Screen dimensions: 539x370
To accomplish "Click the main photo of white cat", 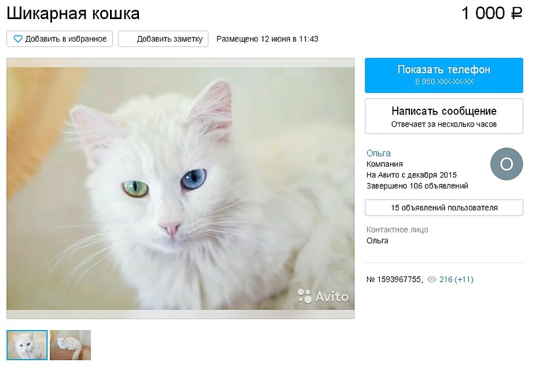I will click(181, 188).
